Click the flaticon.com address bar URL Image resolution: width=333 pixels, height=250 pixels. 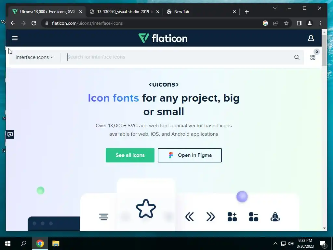pyautogui.click(x=87, y=23)
